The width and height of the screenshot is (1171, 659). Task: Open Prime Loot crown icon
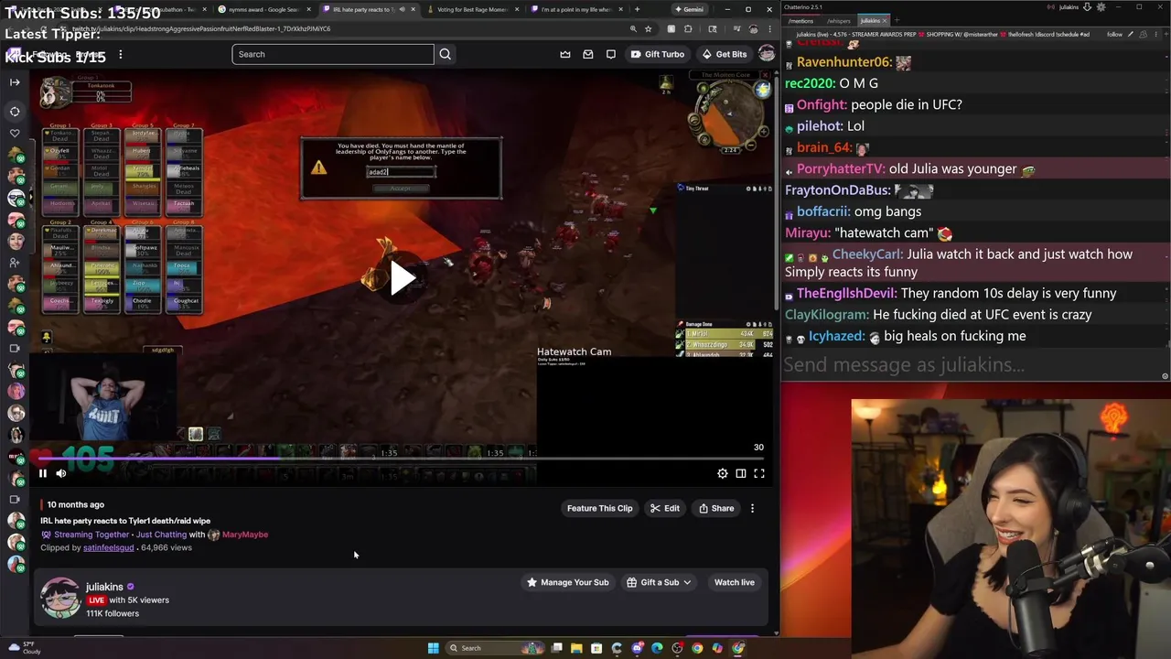point(565,54)
